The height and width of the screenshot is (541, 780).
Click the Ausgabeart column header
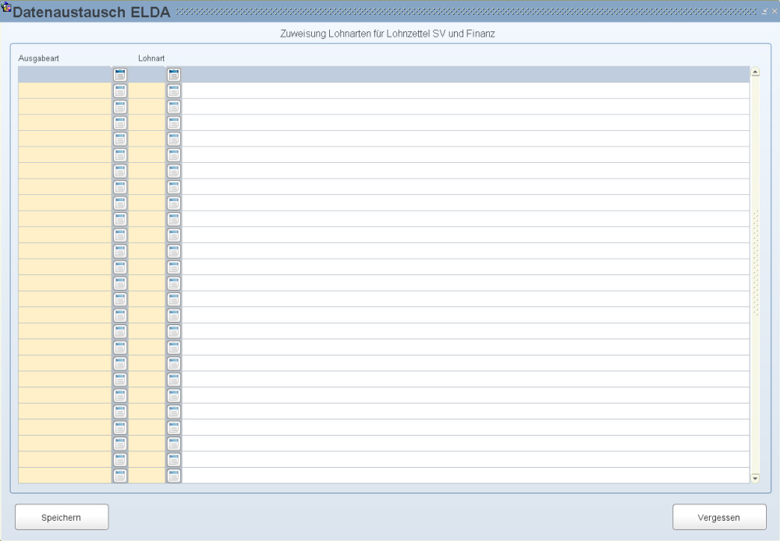click(x=39, y=58)
